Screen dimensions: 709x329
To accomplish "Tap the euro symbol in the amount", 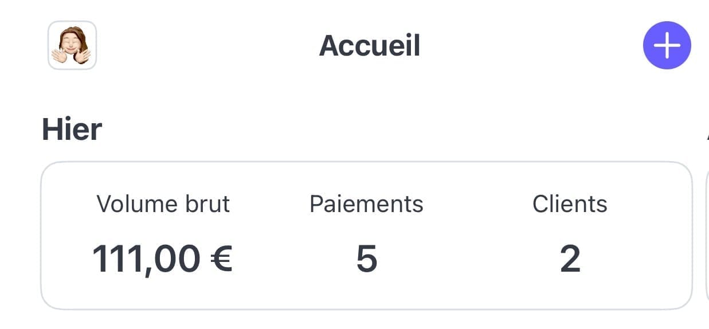I will [220, 258].
